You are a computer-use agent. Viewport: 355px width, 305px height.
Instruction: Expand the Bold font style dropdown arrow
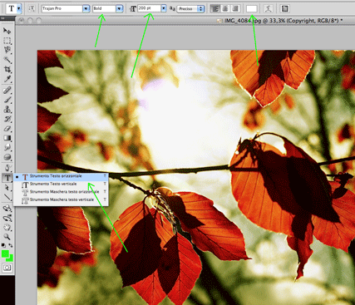(x=119, y=8)
